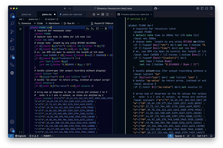The image size is (223, 148).
Task: Delete the cell with trash icon
Action: pos(106,29)
